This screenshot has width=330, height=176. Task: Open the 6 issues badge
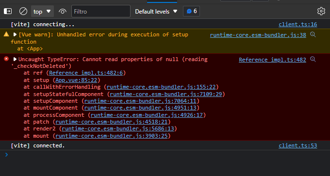pyautogui.click(x=192, y=11)
